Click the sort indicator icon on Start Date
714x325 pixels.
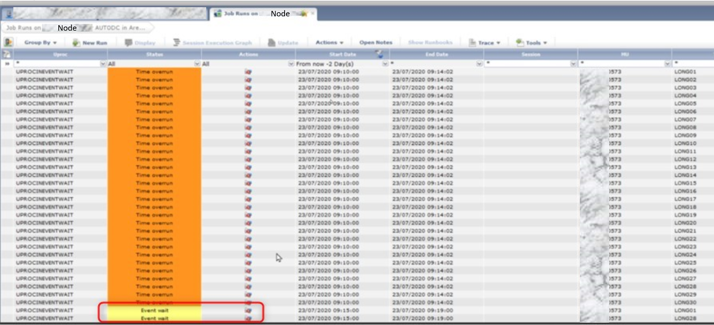coord(379,54)
